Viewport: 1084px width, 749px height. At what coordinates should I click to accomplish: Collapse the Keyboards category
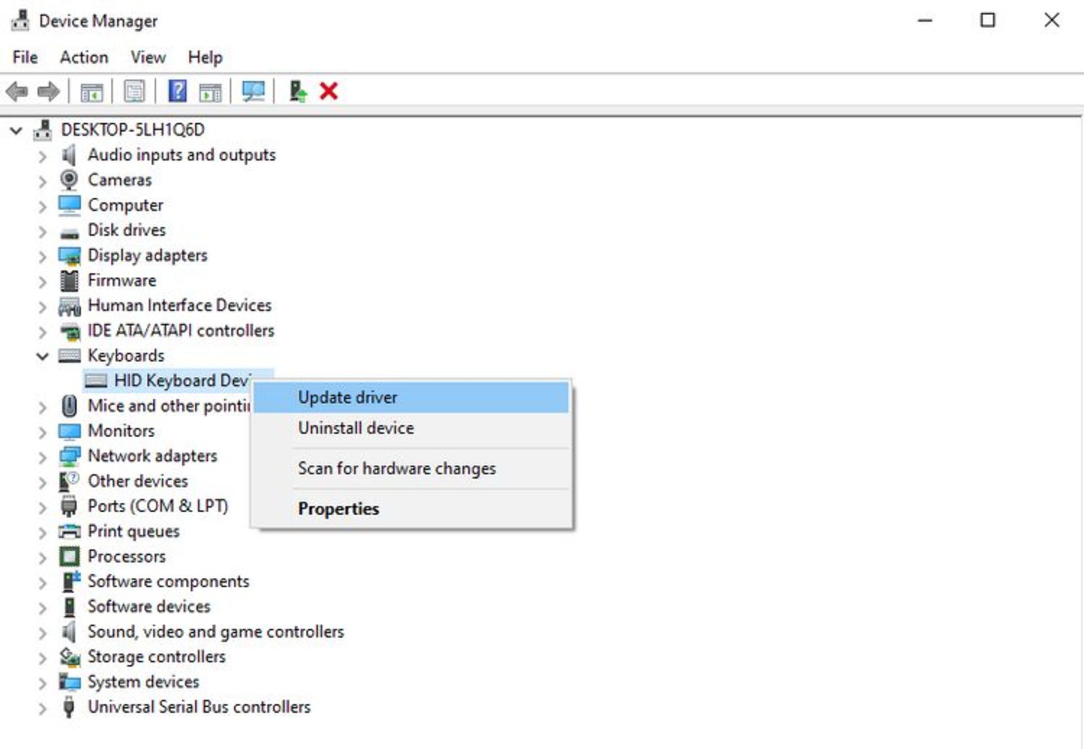(42, 356)
